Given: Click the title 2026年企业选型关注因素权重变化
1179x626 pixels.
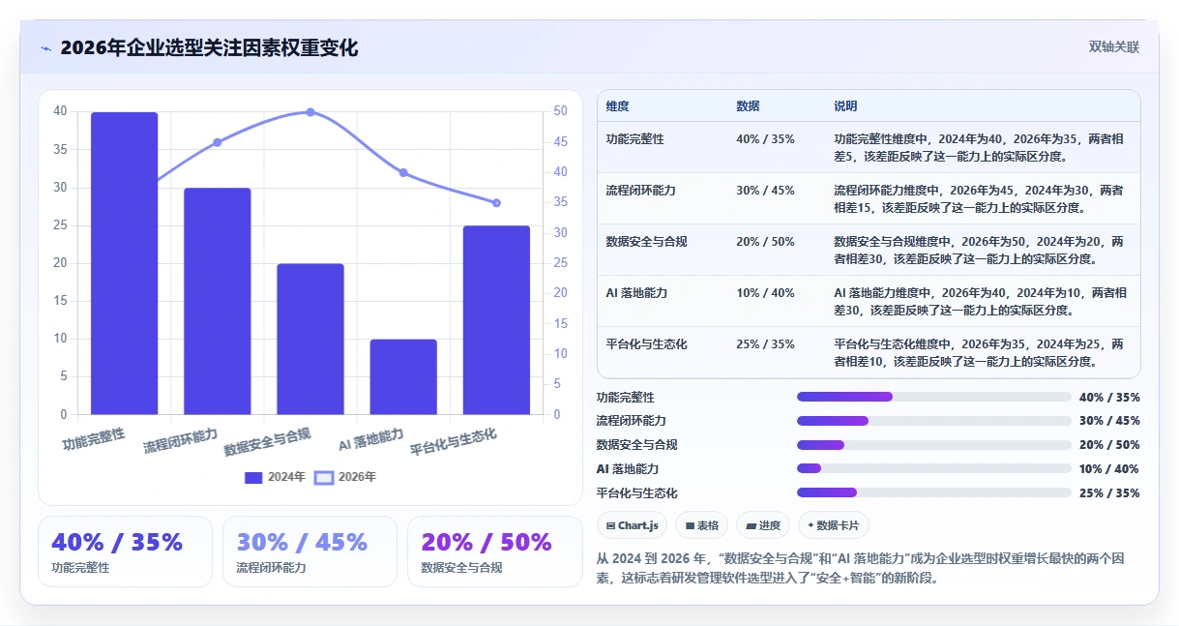Looking at the screenshot, I should point(209,48).
